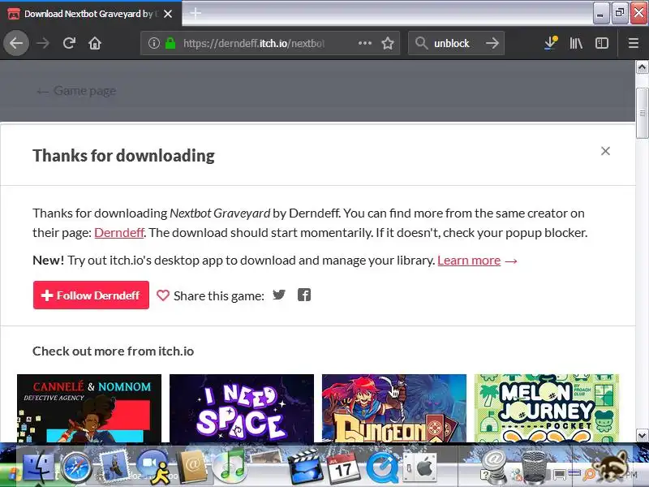Open iChat camera icon in dock
The width and height of the screenshot is (649, 487).
[x=153, y=467]
